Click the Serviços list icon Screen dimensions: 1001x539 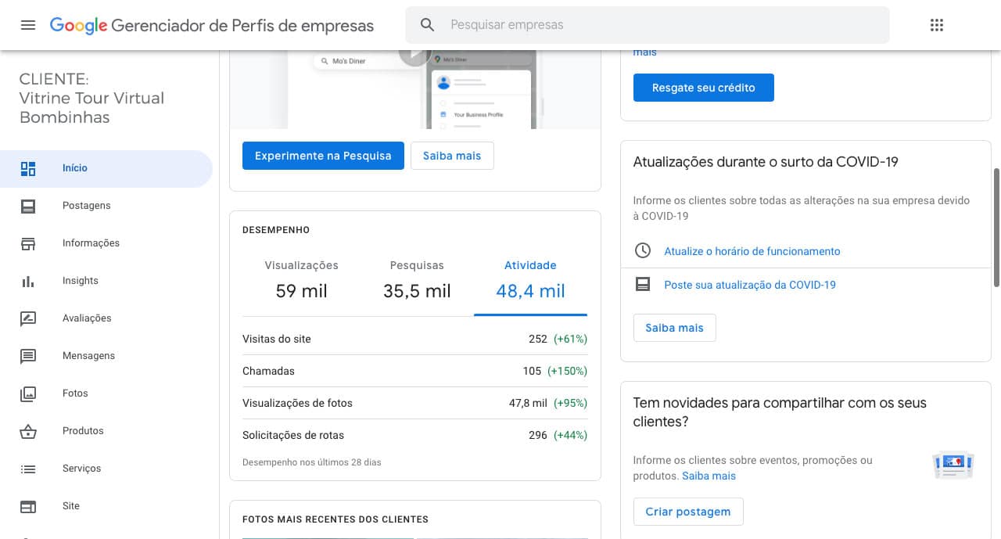28,469
